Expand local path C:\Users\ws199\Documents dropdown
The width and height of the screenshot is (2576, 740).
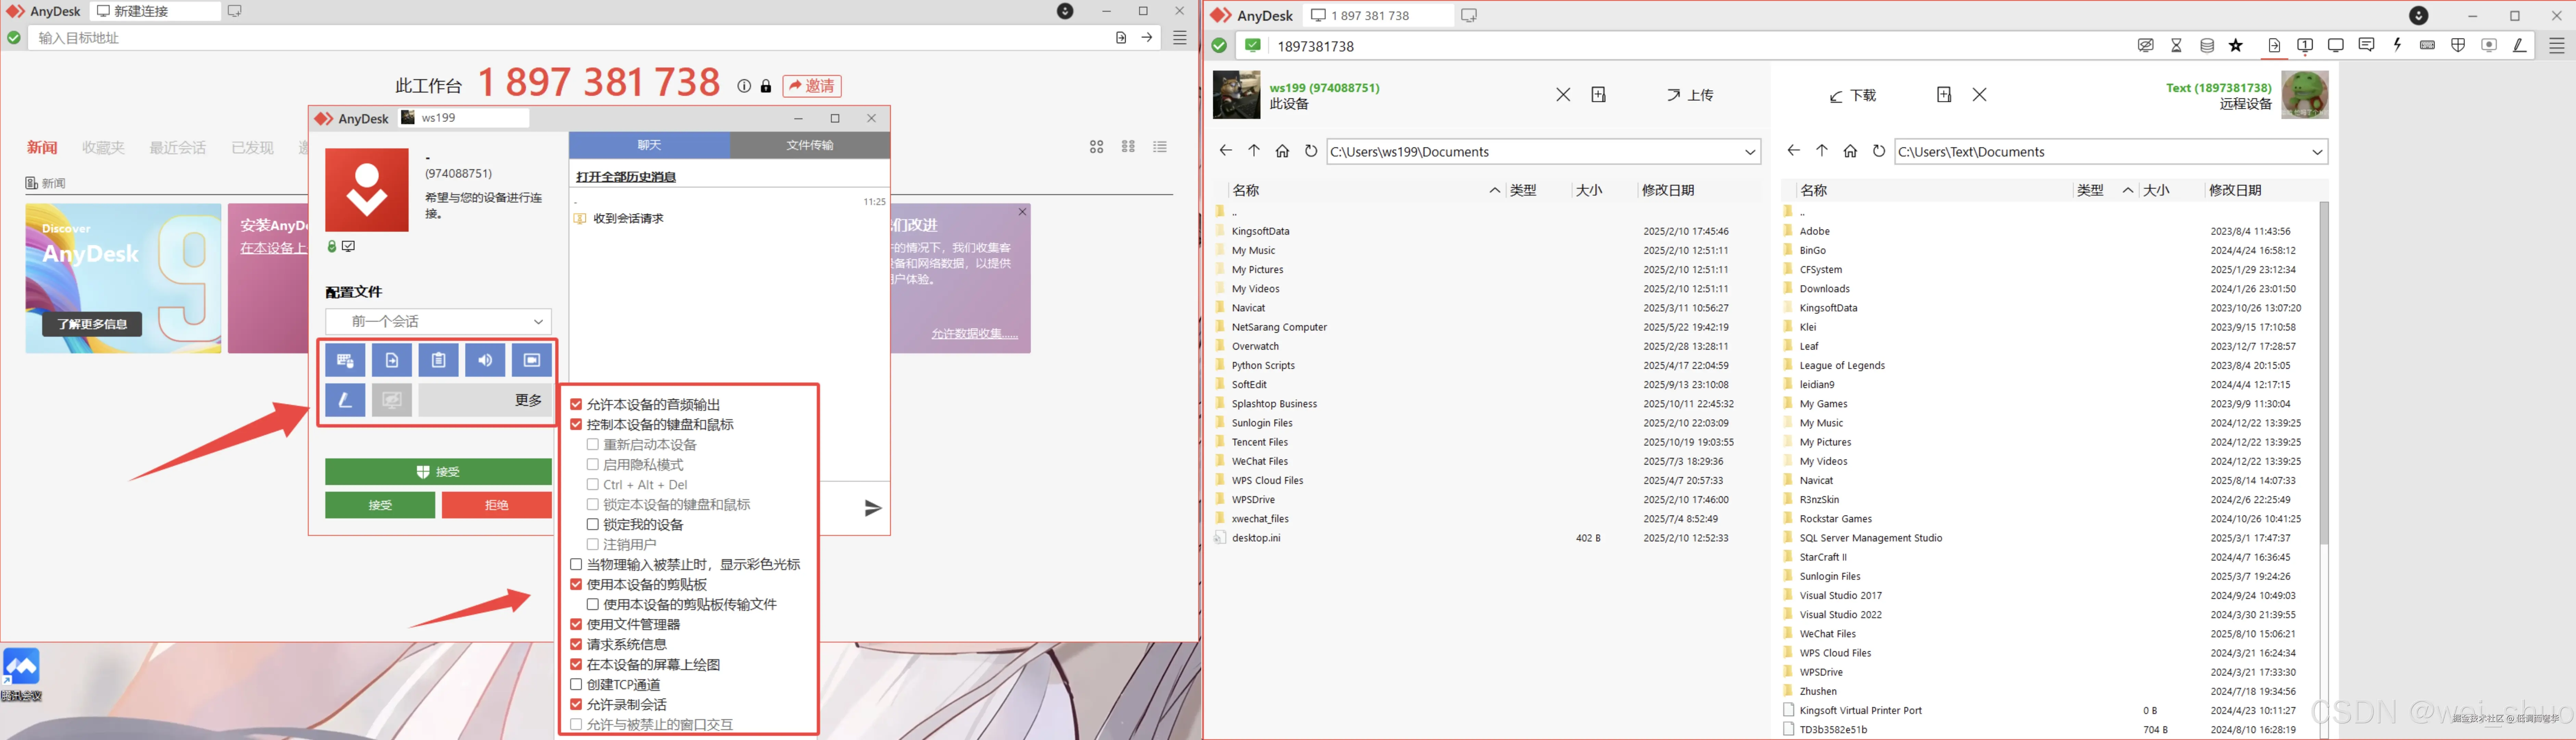click(x=1750, y=152)
